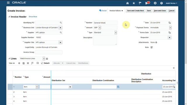This screenshot has width=187, height=105.
Task: Search Supplier using magnifier icon
Action: 61,32
